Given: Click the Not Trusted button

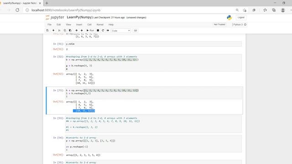Looking at the screenshot, I should pos(219,25).
